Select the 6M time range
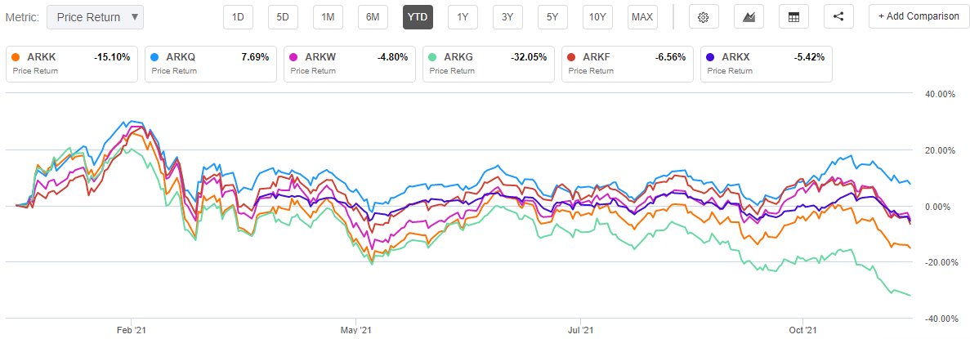The width and height of the screenshot is (970, 339). click(x=373, y=17)
